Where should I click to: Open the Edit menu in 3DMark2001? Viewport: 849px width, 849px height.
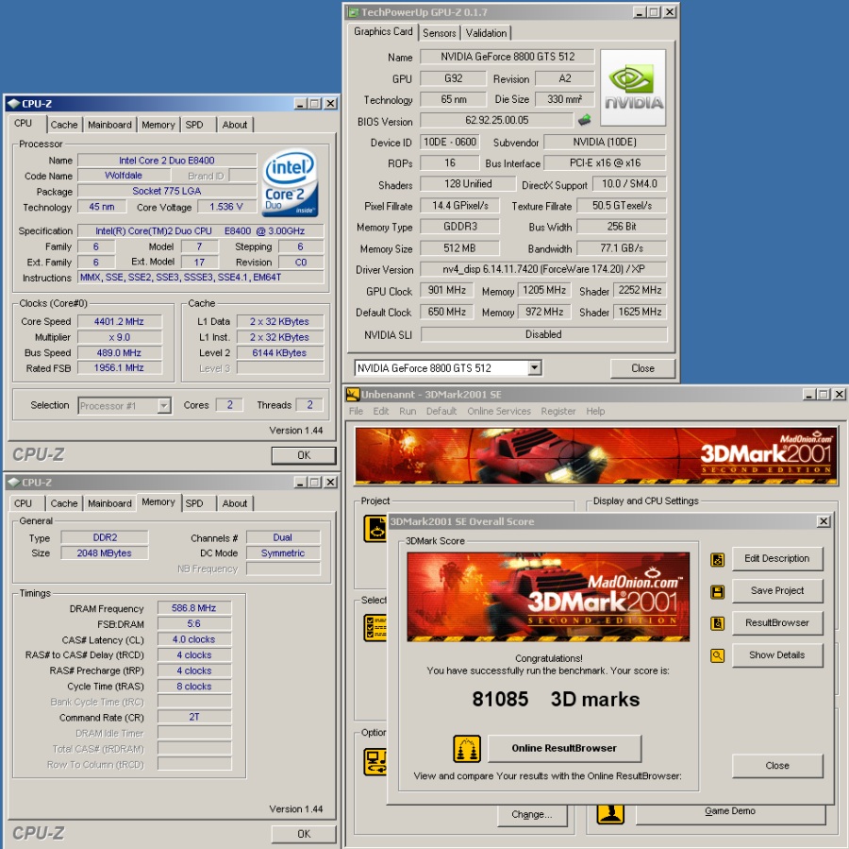[381, 411]
